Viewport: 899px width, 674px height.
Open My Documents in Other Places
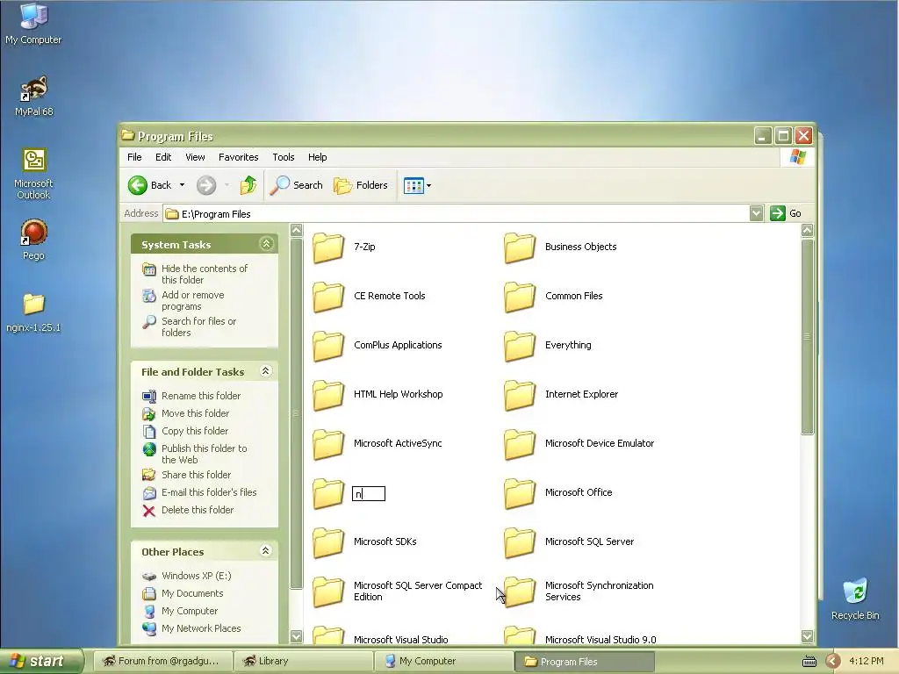[192, 593]
